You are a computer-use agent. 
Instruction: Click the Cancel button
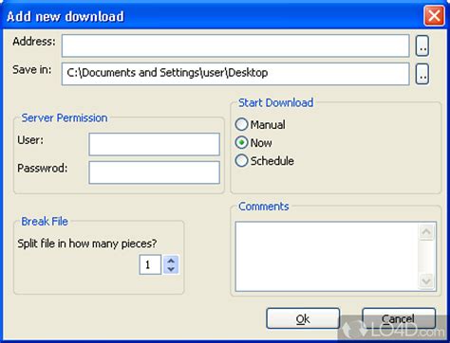pyautogui.click(x=399, y=318)
